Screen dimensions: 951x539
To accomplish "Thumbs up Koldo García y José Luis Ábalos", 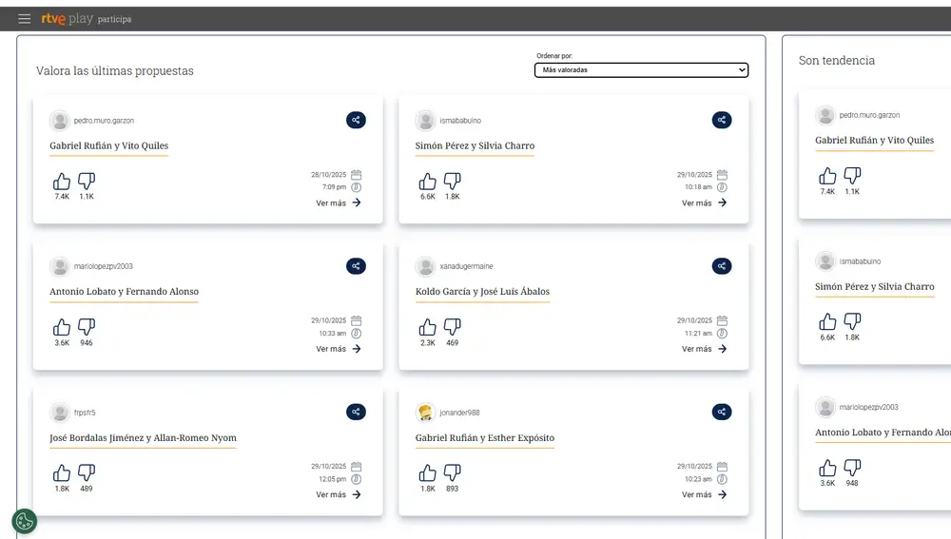I will coord(428,327).
